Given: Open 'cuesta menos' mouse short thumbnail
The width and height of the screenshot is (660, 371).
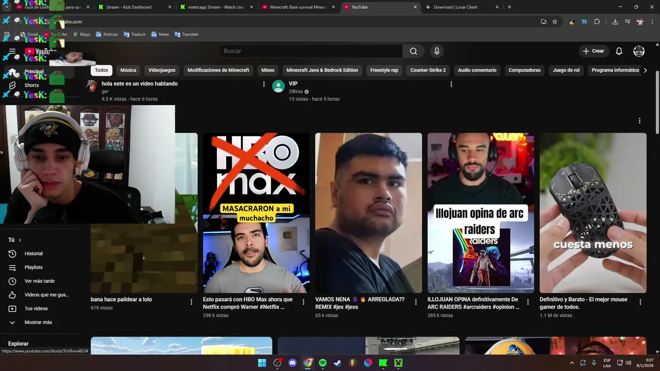Looking at the screenshot, I should click(593, 213).
